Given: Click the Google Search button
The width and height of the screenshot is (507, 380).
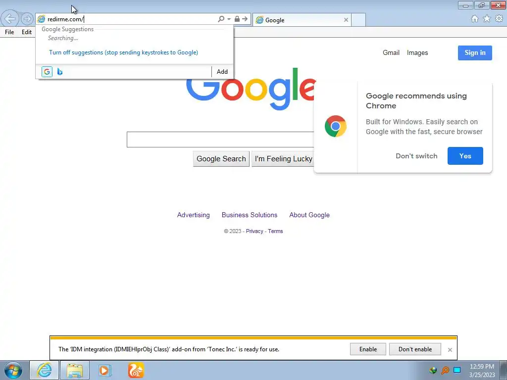Looking at the screenshot, I should point(221,159).
